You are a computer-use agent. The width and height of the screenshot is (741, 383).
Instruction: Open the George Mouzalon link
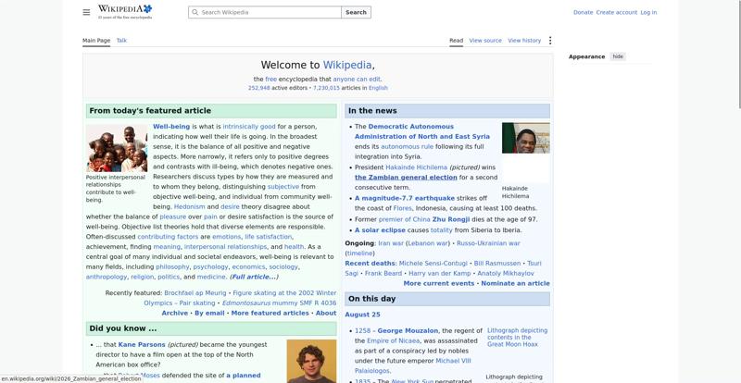click(408, 331)
